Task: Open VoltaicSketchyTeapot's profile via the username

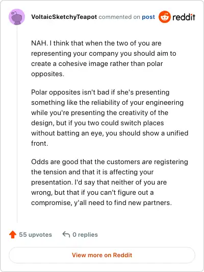Action: click(x=64, y=17)
